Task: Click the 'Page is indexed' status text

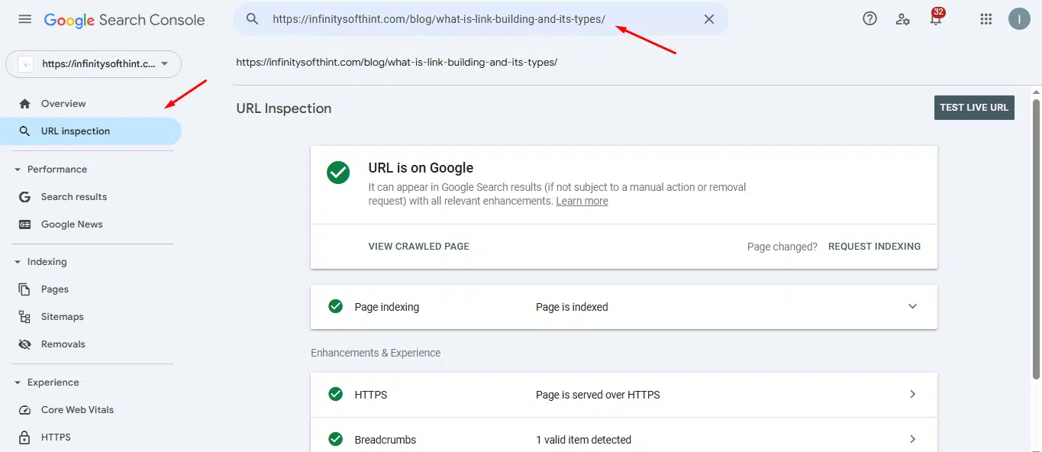Action: [572, 307]
